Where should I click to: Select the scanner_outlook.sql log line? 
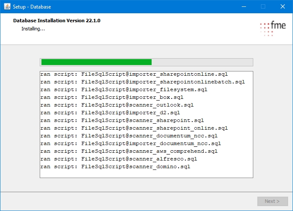click(117, 105)
